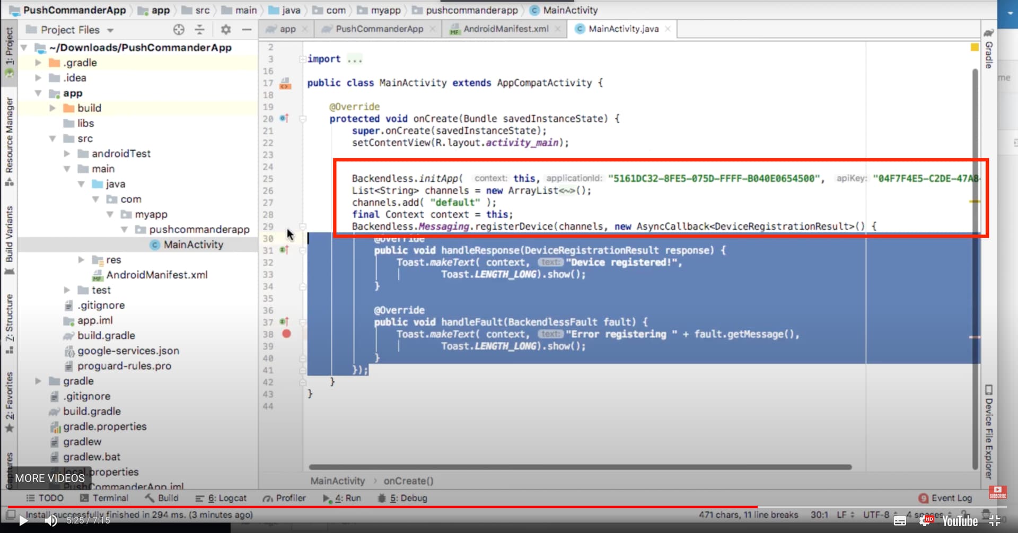Open YouTube video quality settings gear
1018x533 pixels.
[x=925, y=521]
